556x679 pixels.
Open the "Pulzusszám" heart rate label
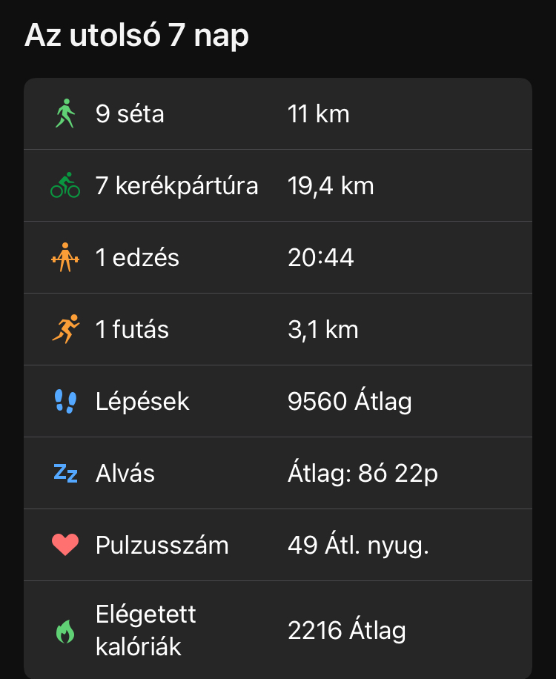tap(162, 546)
